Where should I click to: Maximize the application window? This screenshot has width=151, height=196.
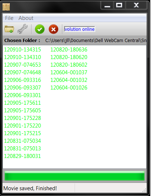pos(119,5)
